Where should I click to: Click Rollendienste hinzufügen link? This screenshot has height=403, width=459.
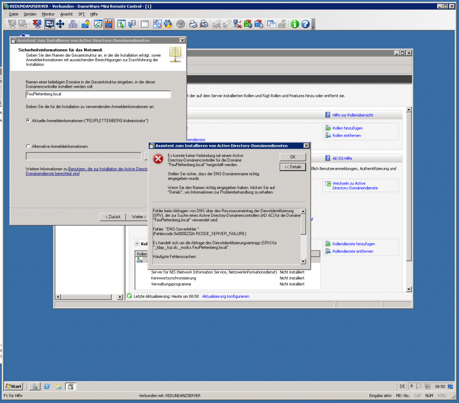(x=353, y=244)
